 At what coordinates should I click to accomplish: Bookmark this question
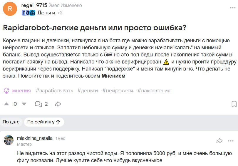pos(234,104)
